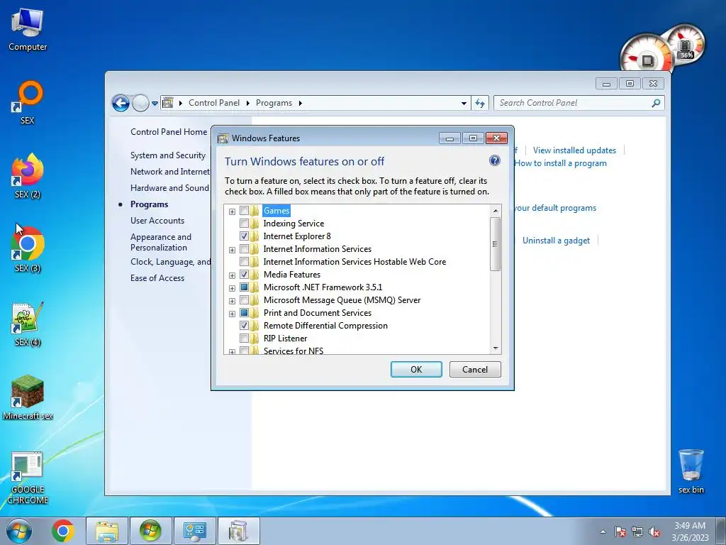Select the sex bin recycle bin
This screenshot has height=545, width=726.
[691, 471]
